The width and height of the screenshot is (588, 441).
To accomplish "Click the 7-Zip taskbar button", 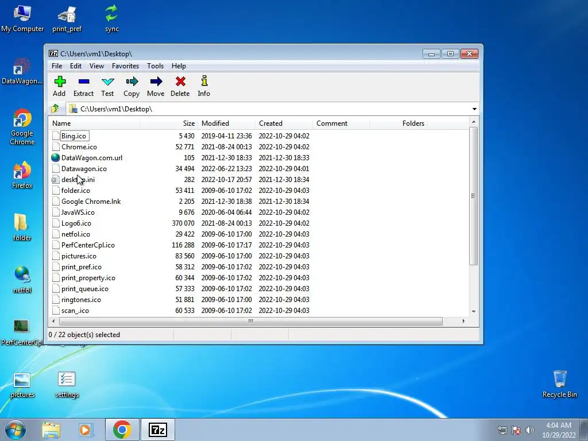I will click(x=157, y=430).
